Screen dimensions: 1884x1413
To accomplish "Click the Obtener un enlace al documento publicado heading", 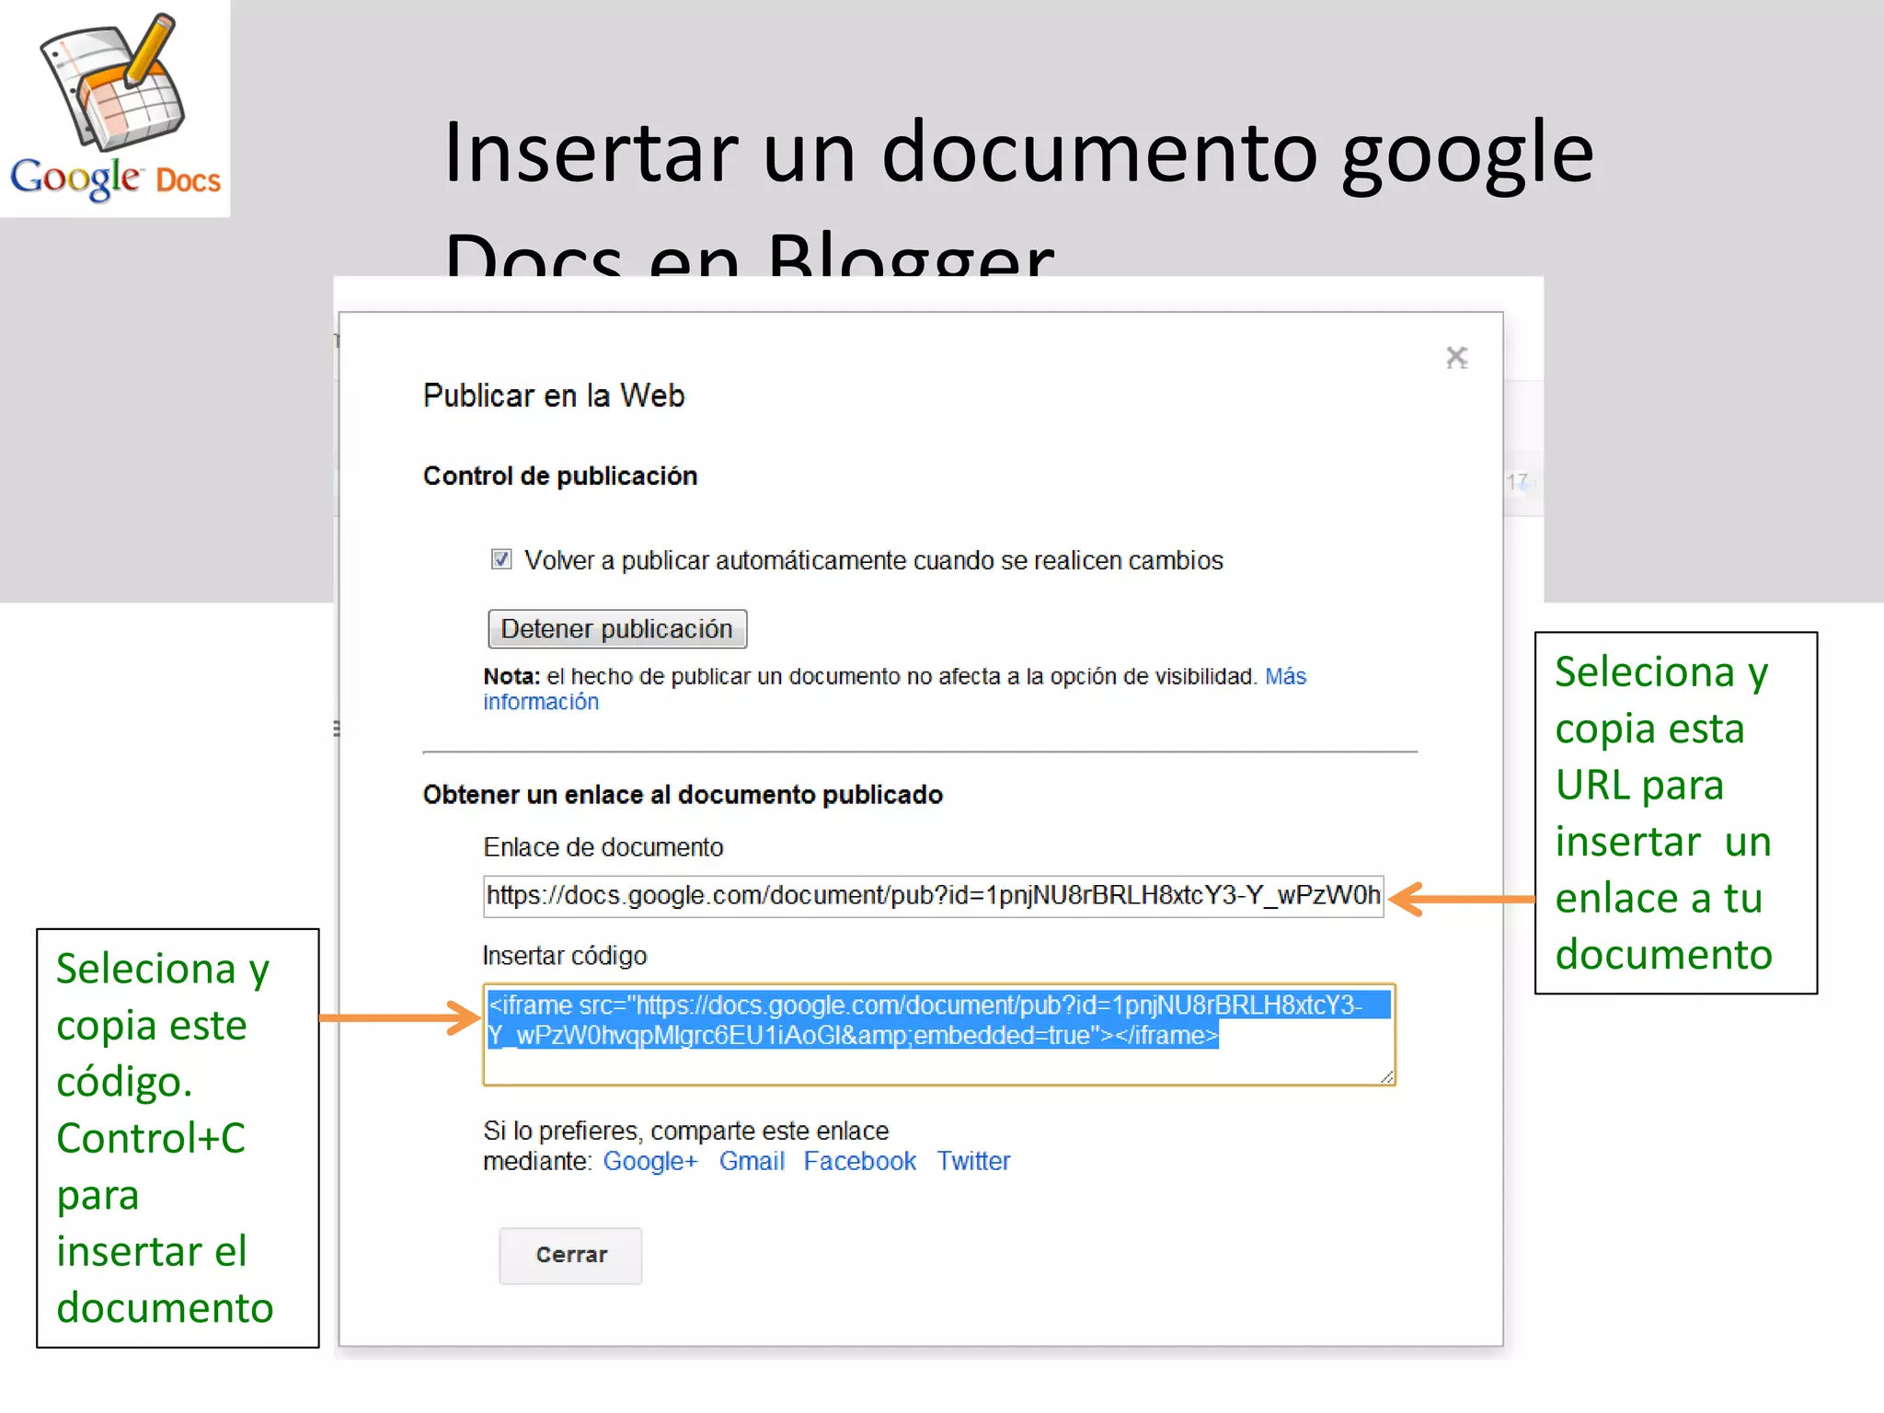I will [683, 795].
